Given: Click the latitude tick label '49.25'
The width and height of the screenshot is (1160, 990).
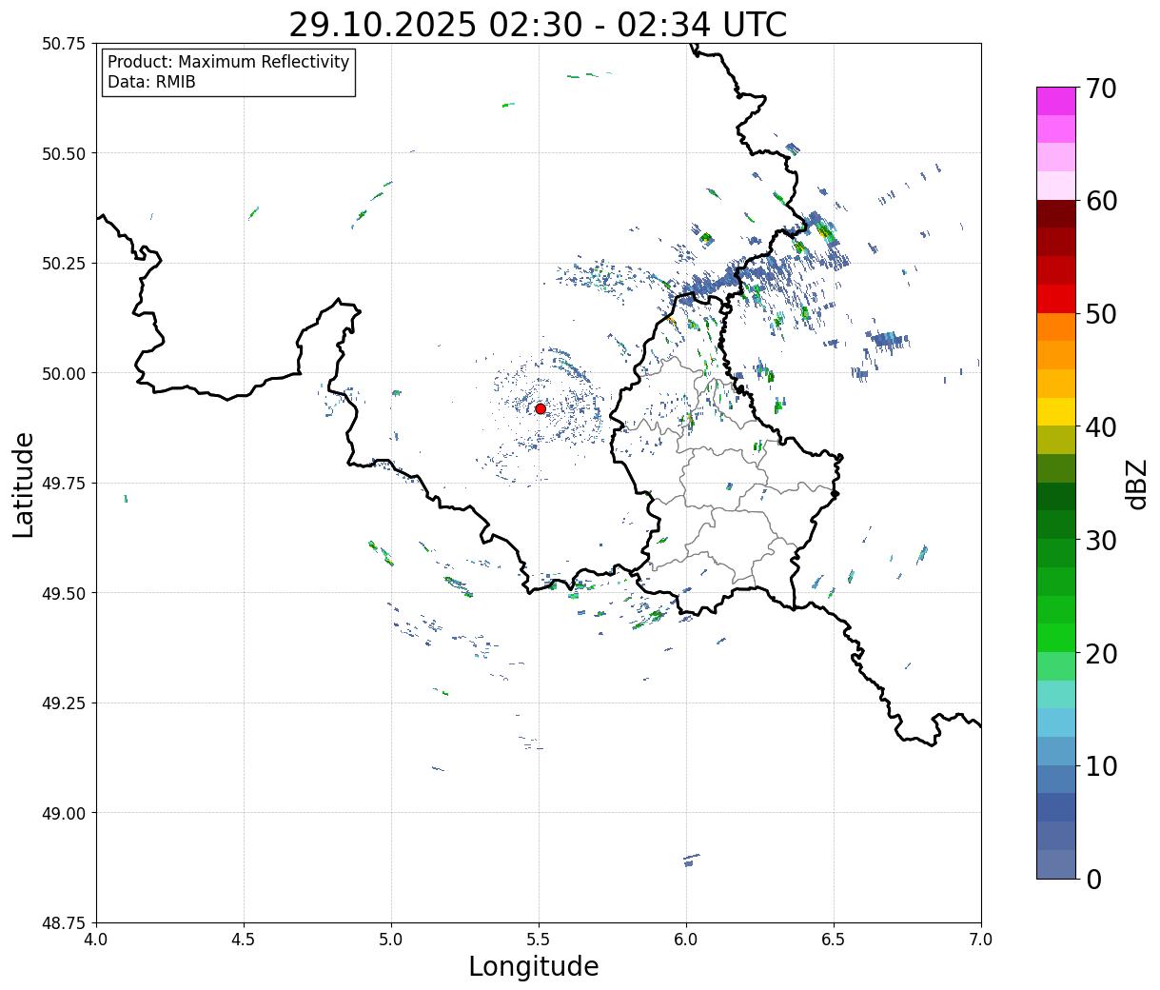Looking at the screenshot, I should (63, 703).
